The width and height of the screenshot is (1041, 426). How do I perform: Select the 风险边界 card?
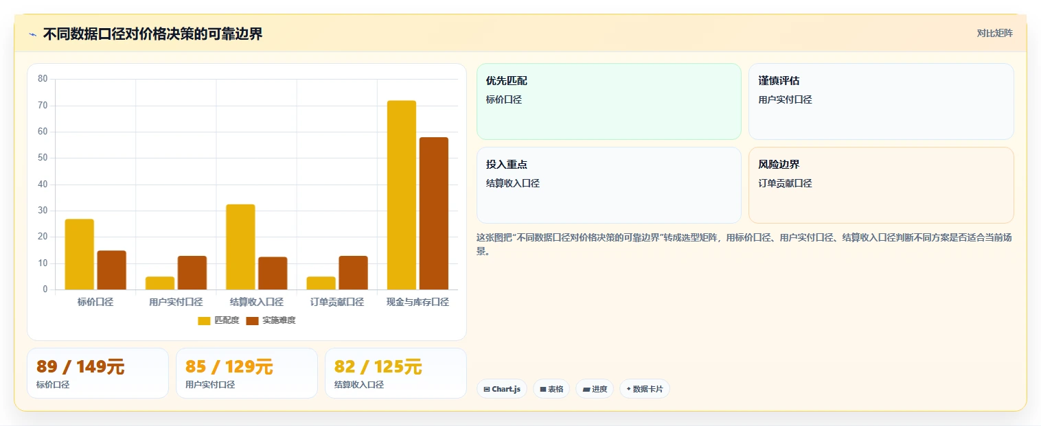[881, 185]
